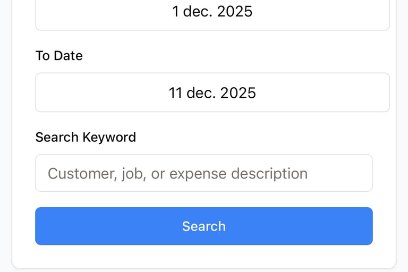Tap the date box beneath To Date label

[x=212, y=92]
